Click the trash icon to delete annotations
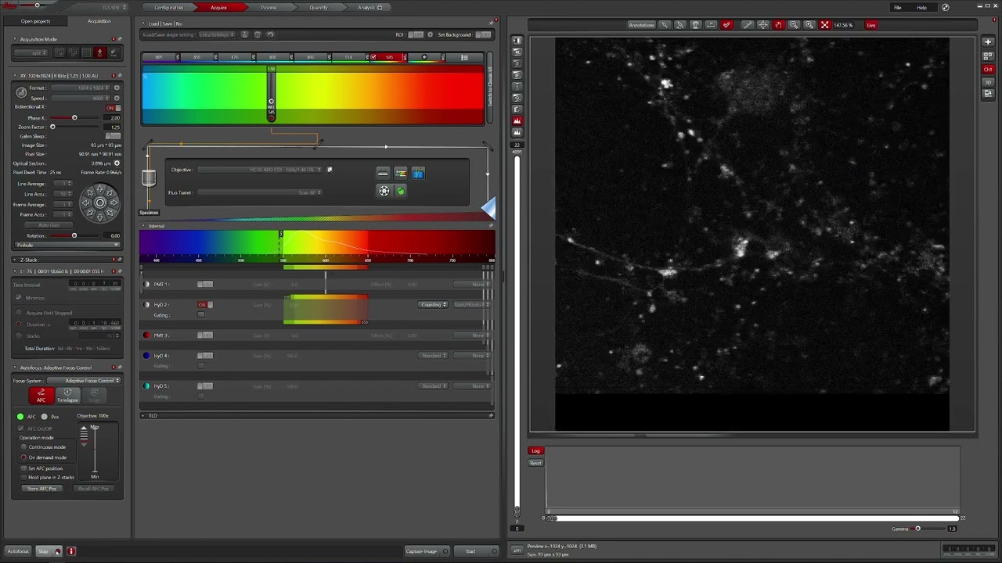The height and width of the screenshot is (563, 1002). click(x=695, y=25)
